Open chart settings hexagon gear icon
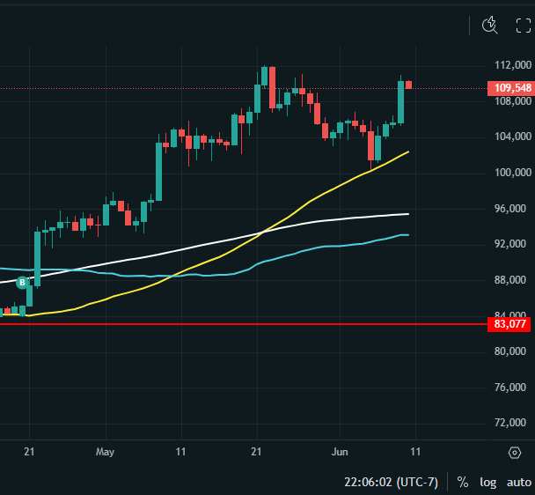The height and width of the screenshot is (495, 535). 515,453
